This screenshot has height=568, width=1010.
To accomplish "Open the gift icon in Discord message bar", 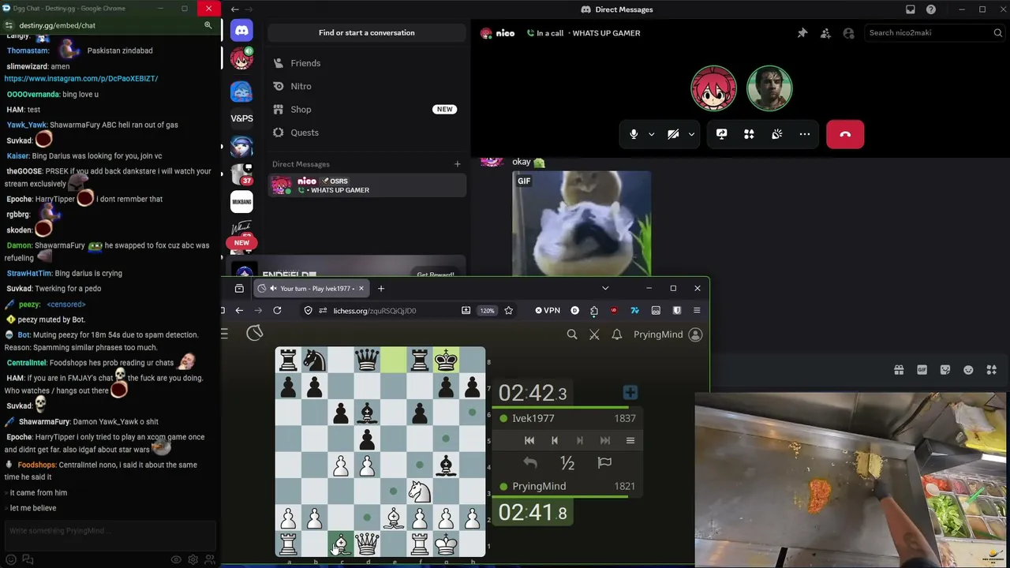I will click(x=899, y=370).
